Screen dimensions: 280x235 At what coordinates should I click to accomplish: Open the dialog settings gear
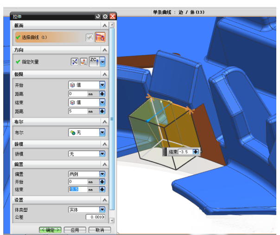tap(105, 16)
